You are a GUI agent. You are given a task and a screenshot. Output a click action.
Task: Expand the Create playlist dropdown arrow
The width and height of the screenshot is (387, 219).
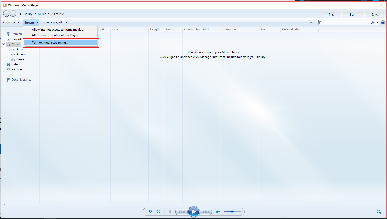67,22
